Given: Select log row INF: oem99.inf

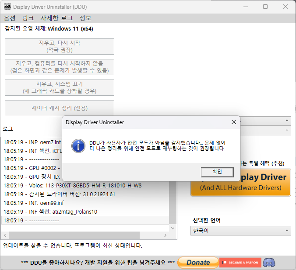Looking at the screenshot, I should coord(85,203).
